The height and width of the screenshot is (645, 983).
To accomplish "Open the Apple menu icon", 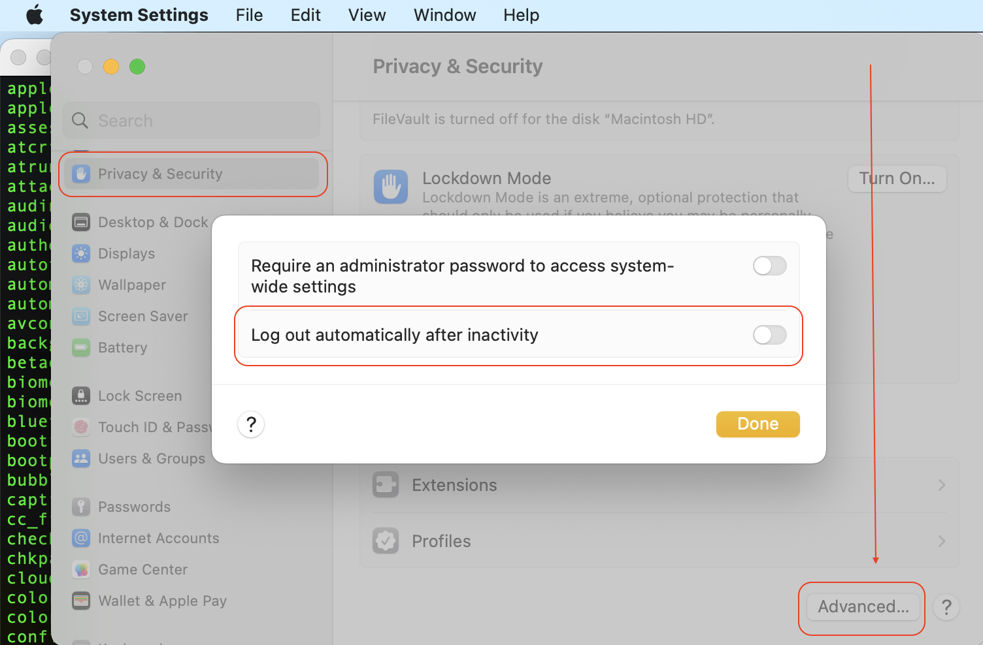I will coord(35,14).
